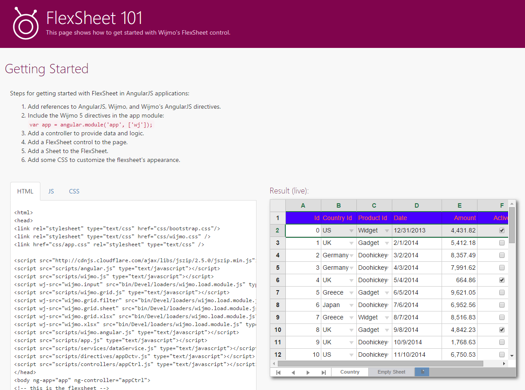Uncheck the Active checkbox in row 2
Image resolution: width=525 pixels, height=390 pixels.
502,230
